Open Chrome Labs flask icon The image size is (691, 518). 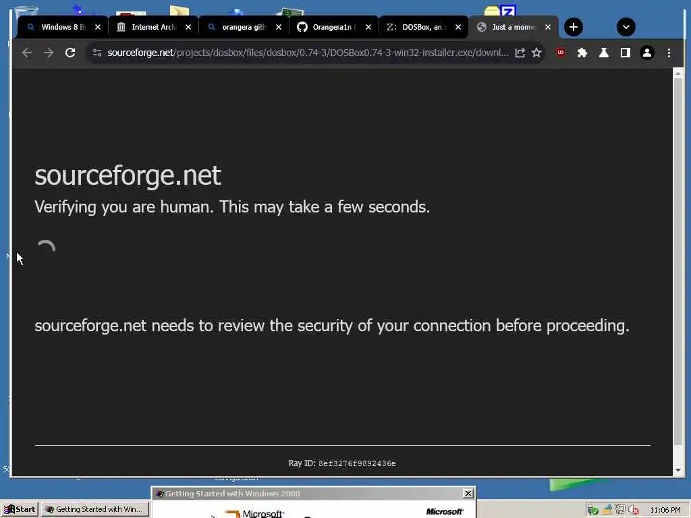pyautogui.click(x=604, y=53)
